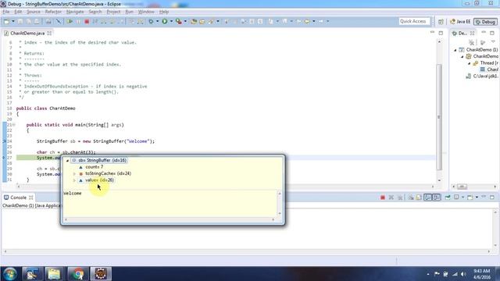Click 'Welcome' text in popup detail pane
The image size is (500, 281).
73,194
